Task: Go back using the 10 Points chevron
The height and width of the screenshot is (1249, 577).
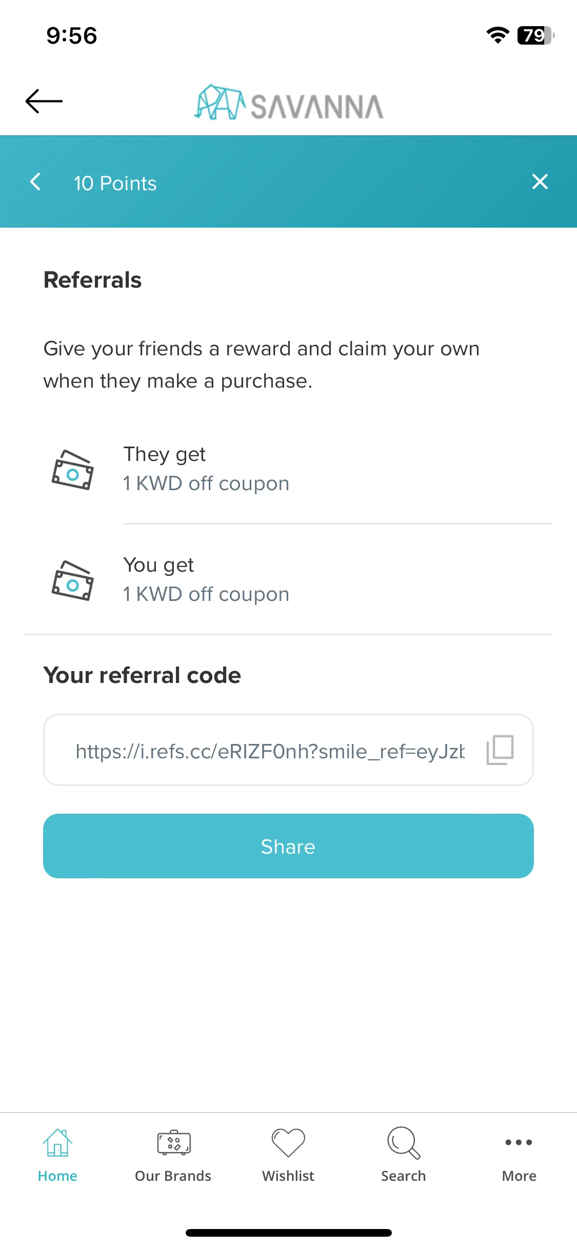Action: coord(35,182)
